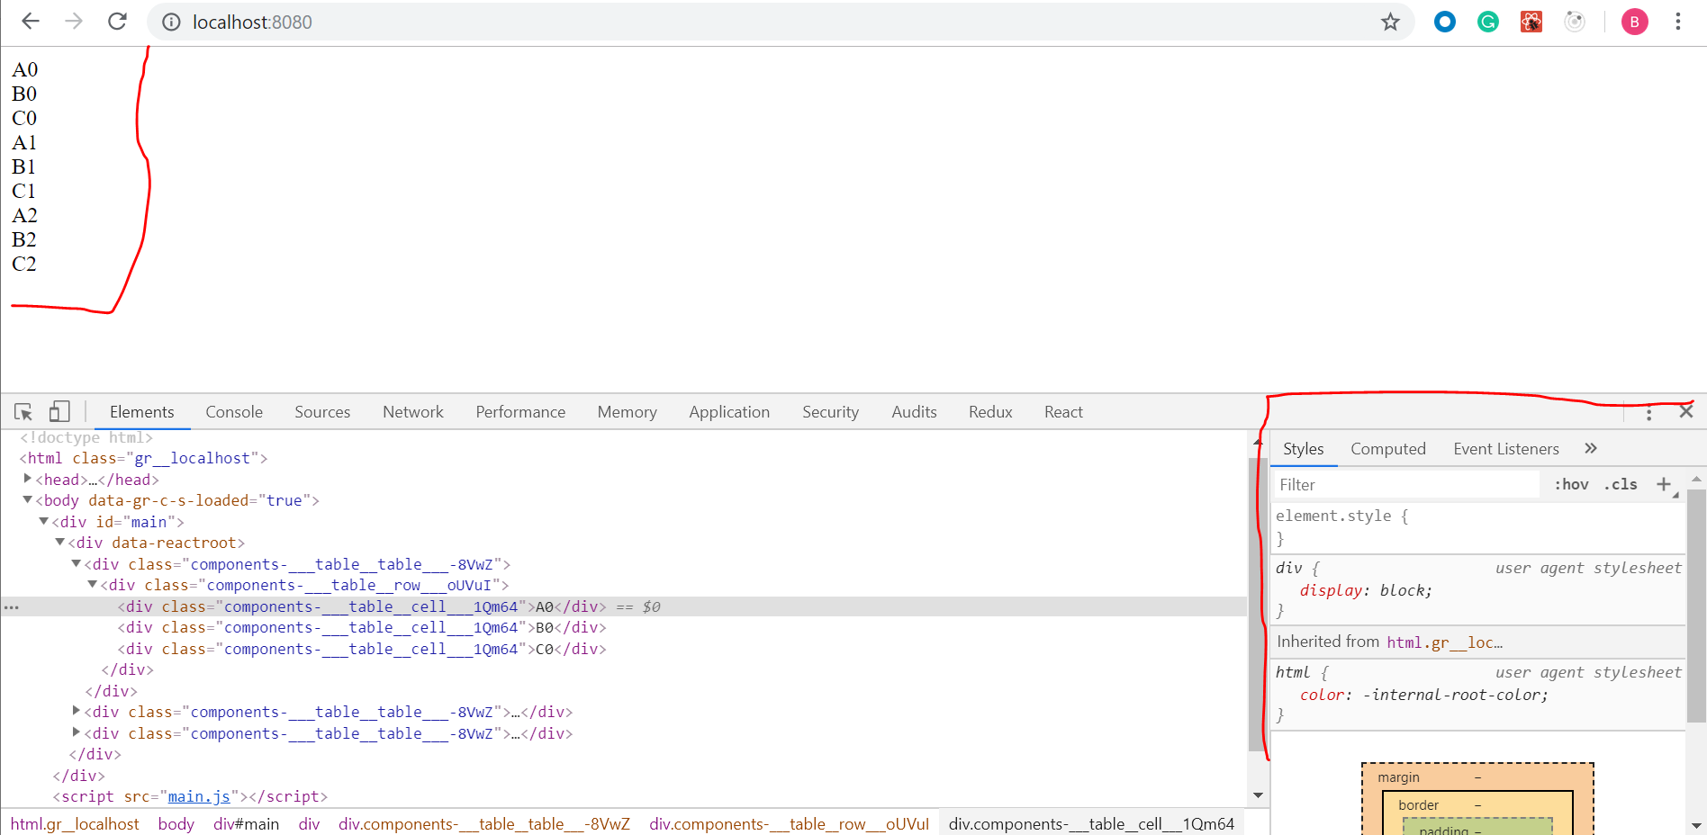Select html.gr__localhost in breadcrumb bar
The image size is (1707, 835).
pos(75,824)
